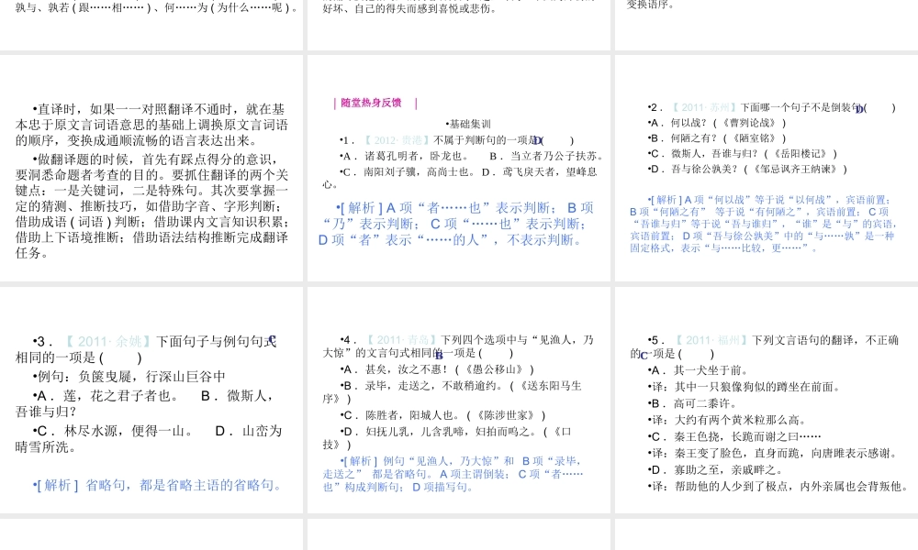This screenshot has width=918, height=550.
Task: Click question 4 解析 beginning 例句"见渔人，乃大惊"和
Action: (453, 474)
